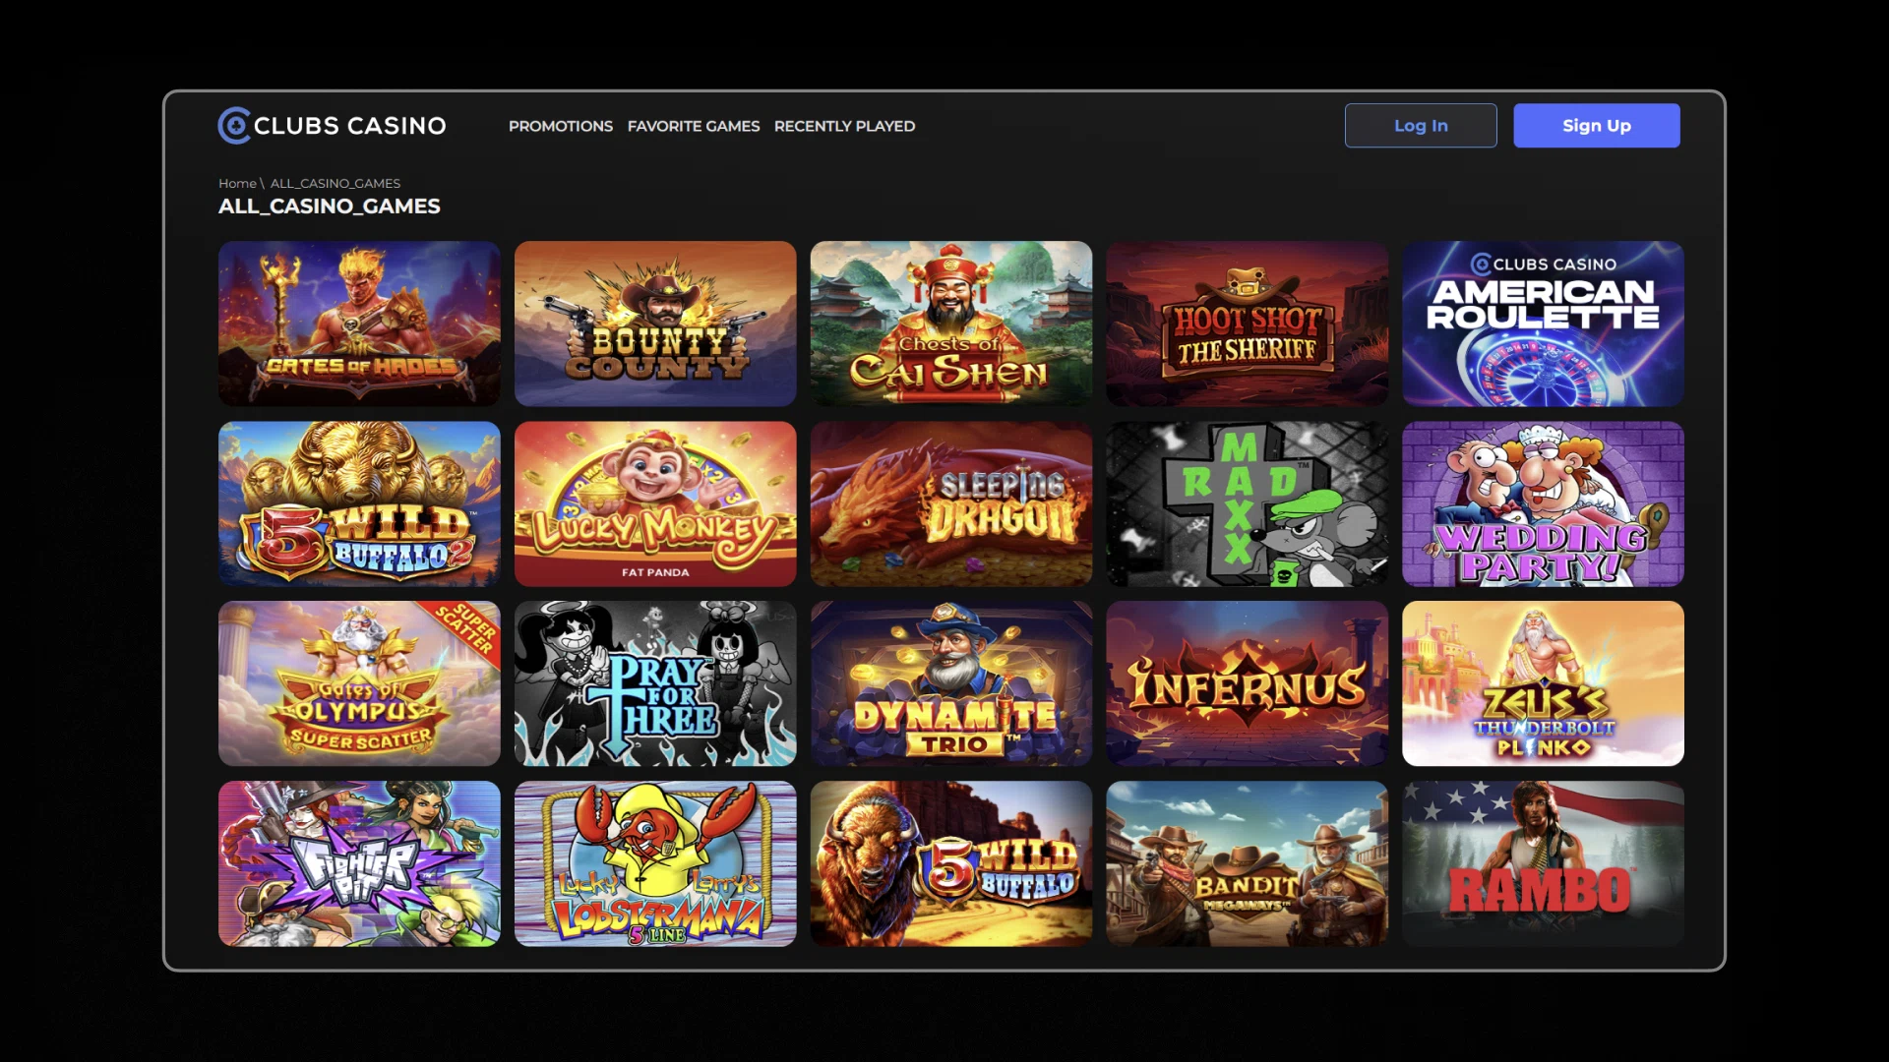
Task: Open Recently Played section
Action: coord(844,126)
